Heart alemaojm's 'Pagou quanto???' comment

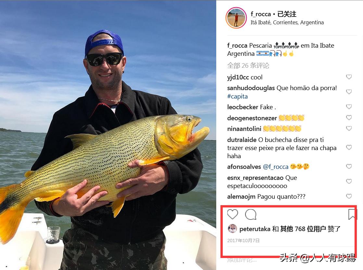coord(349,196)
